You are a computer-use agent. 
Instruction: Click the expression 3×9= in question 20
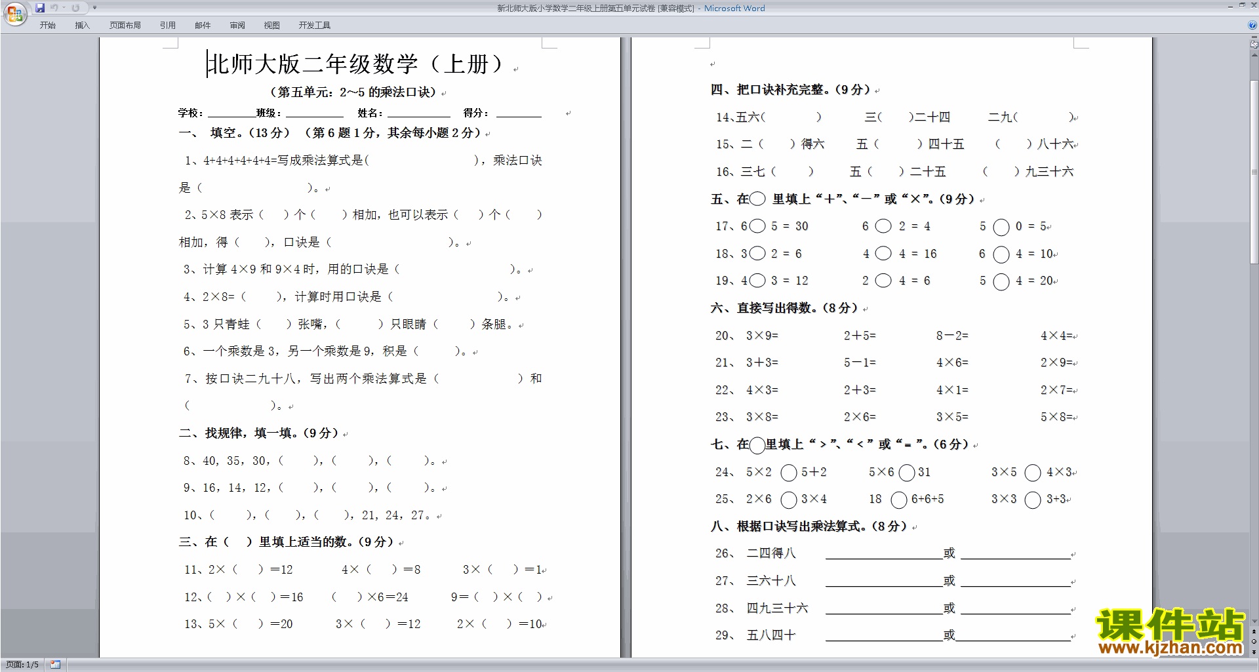[762, 336]
